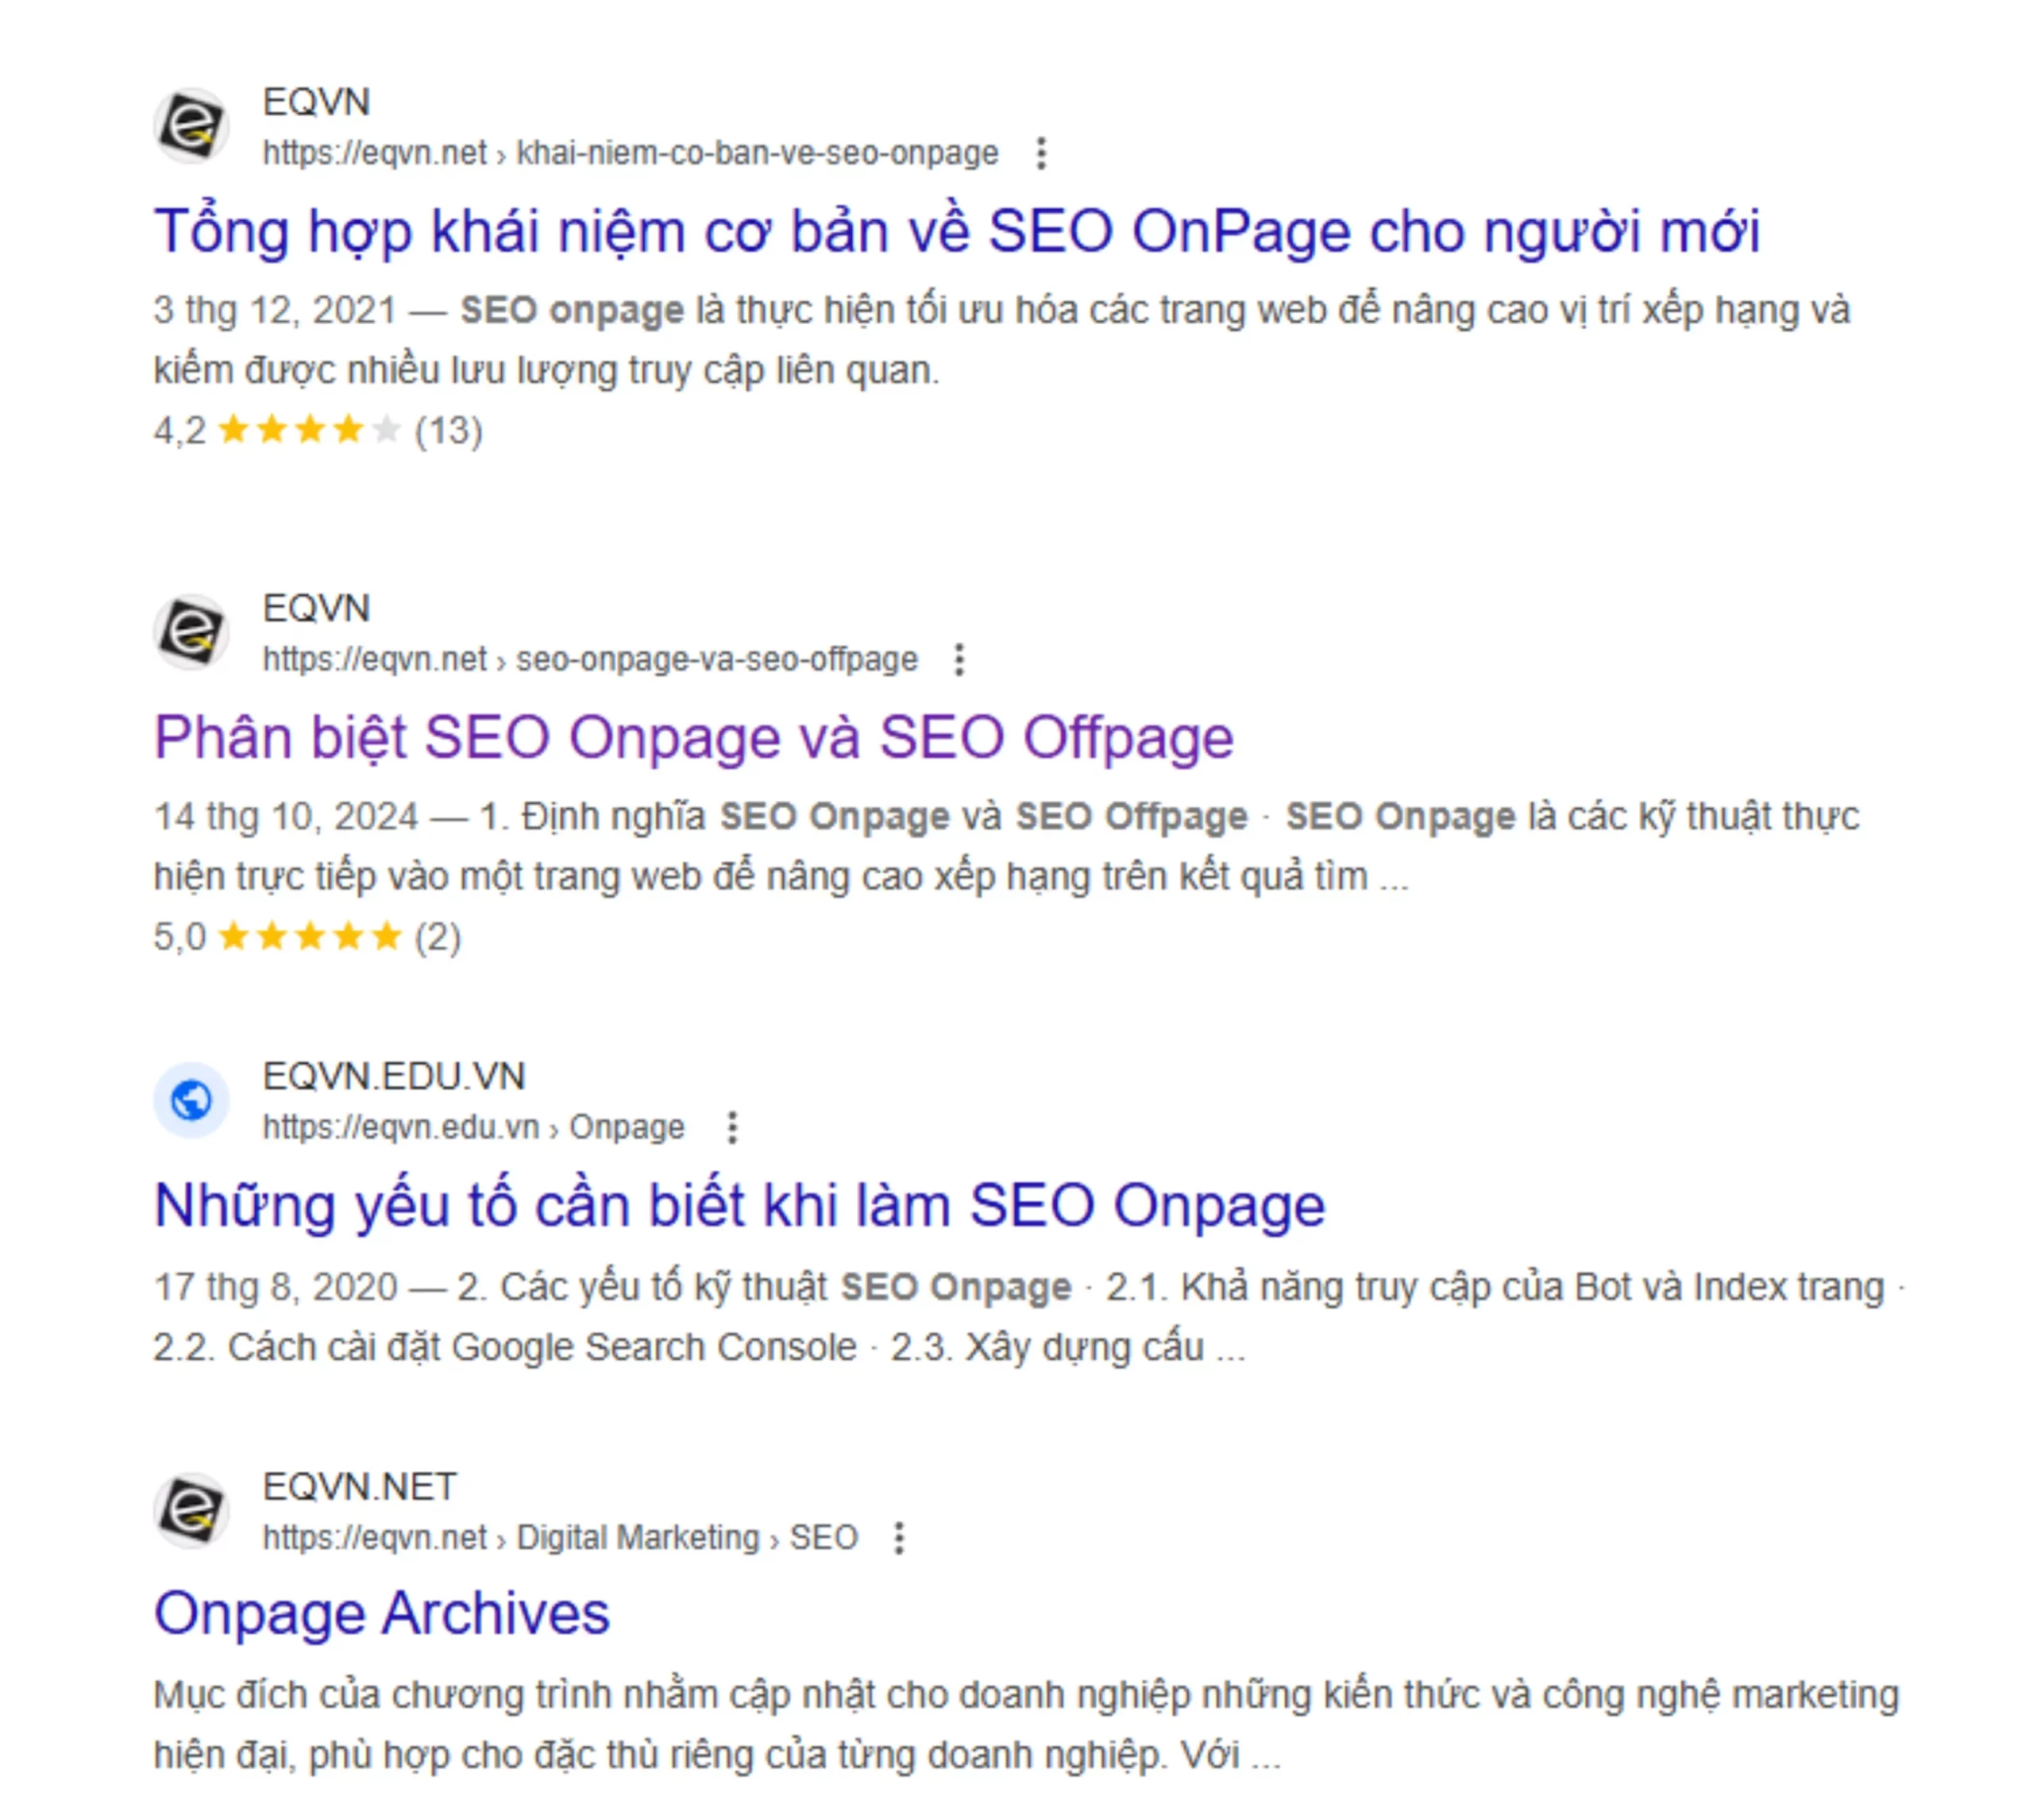Viewport: 2033px width, 1820px height.
Task: Click the EQVN.EDU.VN site name
Action: 394,1076
